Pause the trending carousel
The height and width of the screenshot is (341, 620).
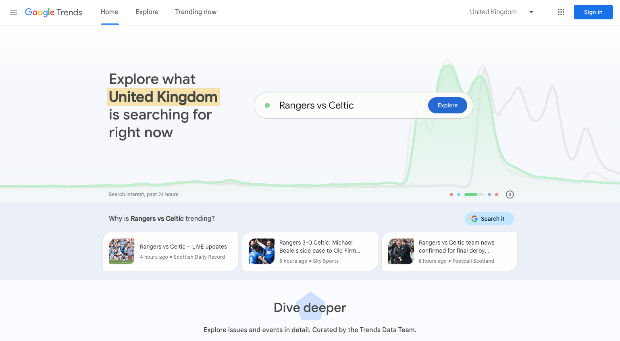510,195
